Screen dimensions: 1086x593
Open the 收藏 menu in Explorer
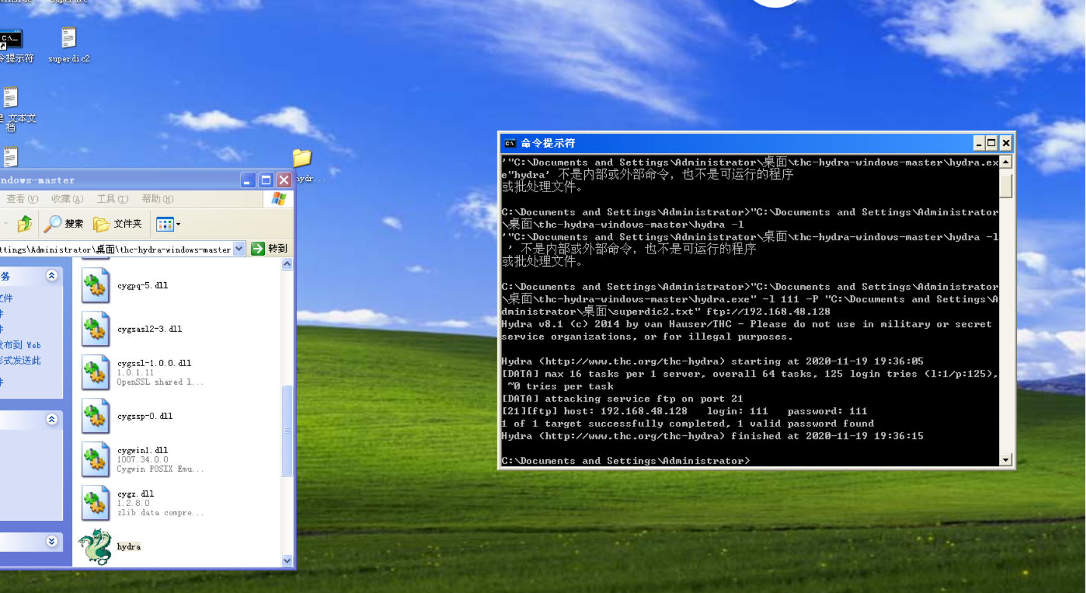click(x=67, y=199)
